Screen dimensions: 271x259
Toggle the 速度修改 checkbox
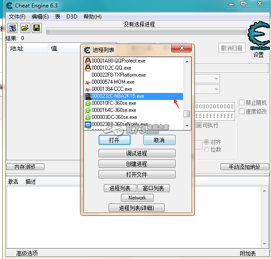(x=242, y=111)
